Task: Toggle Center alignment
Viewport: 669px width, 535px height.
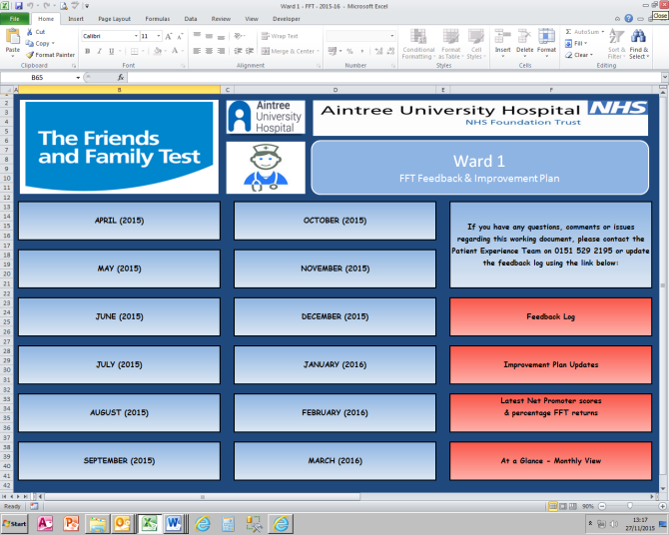Action: tap(209, 51)
